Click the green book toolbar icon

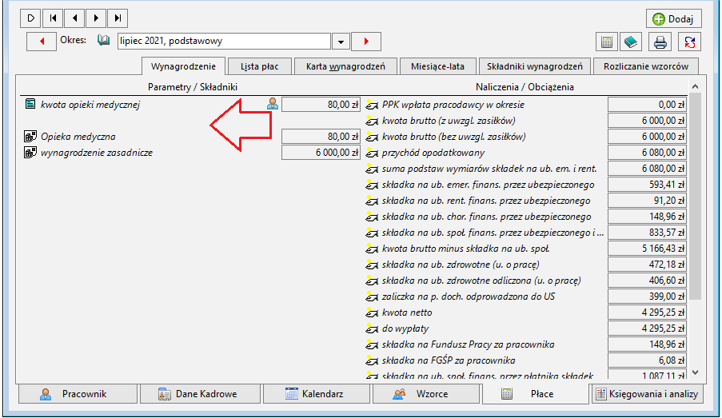tap(631, 42)
